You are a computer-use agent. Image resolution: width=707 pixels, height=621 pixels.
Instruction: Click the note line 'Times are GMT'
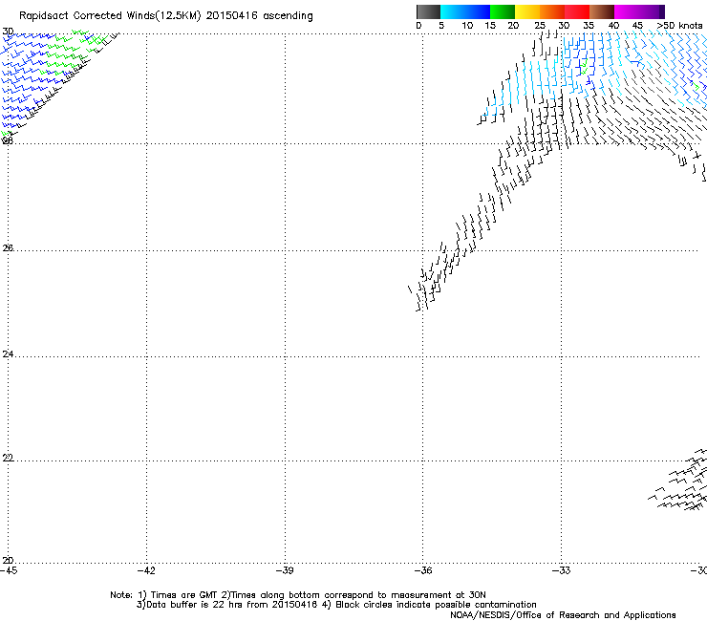pos(184,595)
